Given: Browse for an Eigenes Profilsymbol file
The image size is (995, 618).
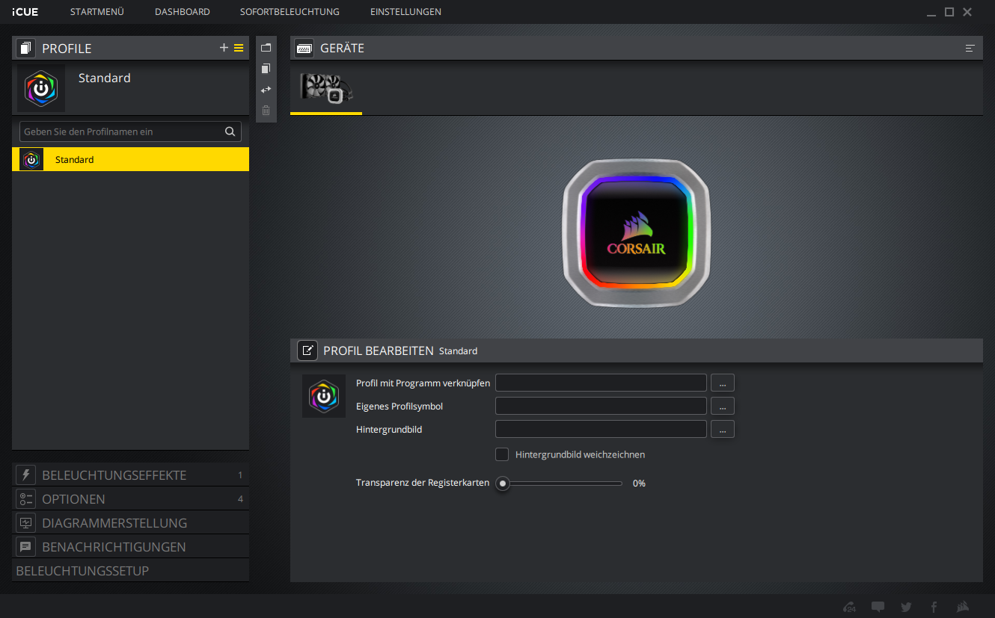Looking at the screenshot, I should click(723, 406).
